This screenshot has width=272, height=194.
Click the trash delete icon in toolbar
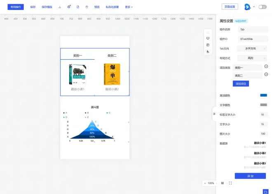87,7
